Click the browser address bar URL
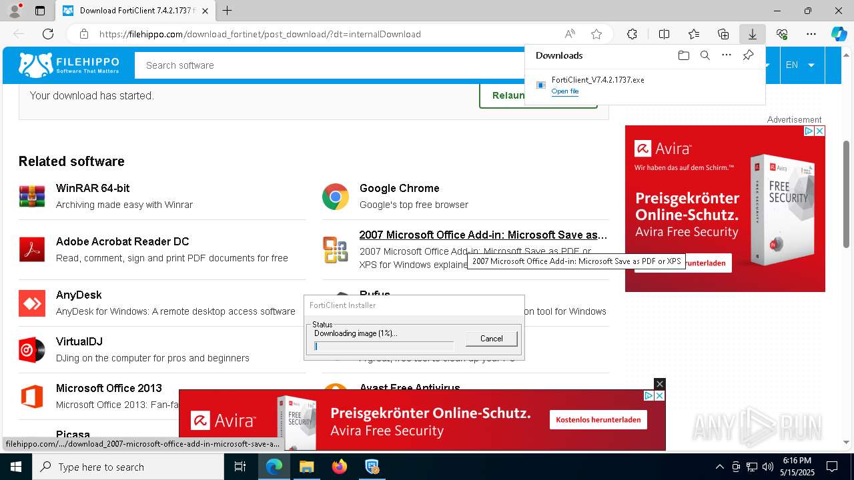The height and width of the screenshot is (480, 854). coord(260,34)
